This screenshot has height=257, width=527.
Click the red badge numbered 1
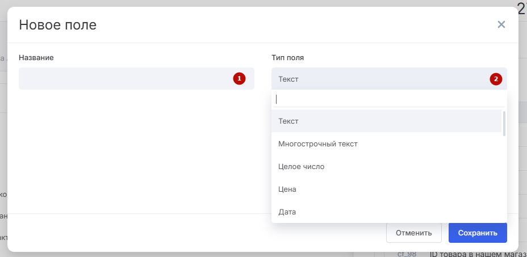point(239,79)
